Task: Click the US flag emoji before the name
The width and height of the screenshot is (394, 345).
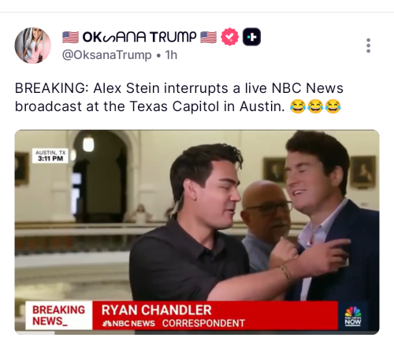Action: pyautogui.click(x=70, y=37)
